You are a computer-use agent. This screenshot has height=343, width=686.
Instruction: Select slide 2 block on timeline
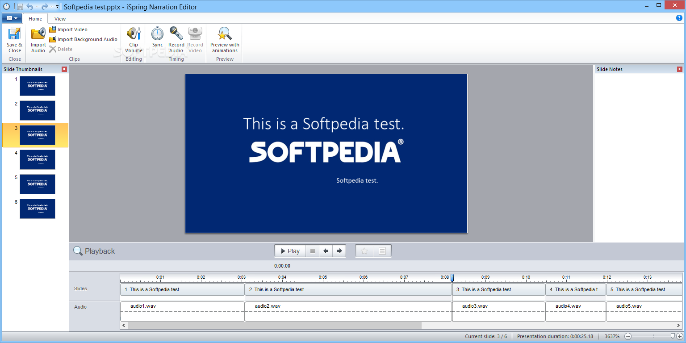(x=348, y=289)
